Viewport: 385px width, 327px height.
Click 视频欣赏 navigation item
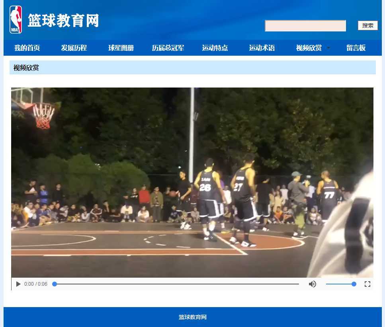point(309,48)
